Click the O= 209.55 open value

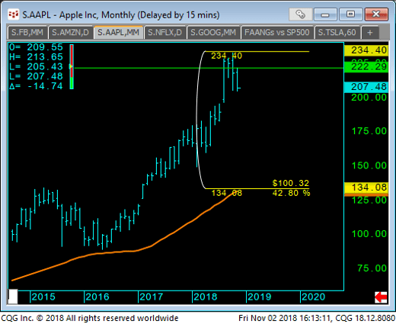(36, 47)
